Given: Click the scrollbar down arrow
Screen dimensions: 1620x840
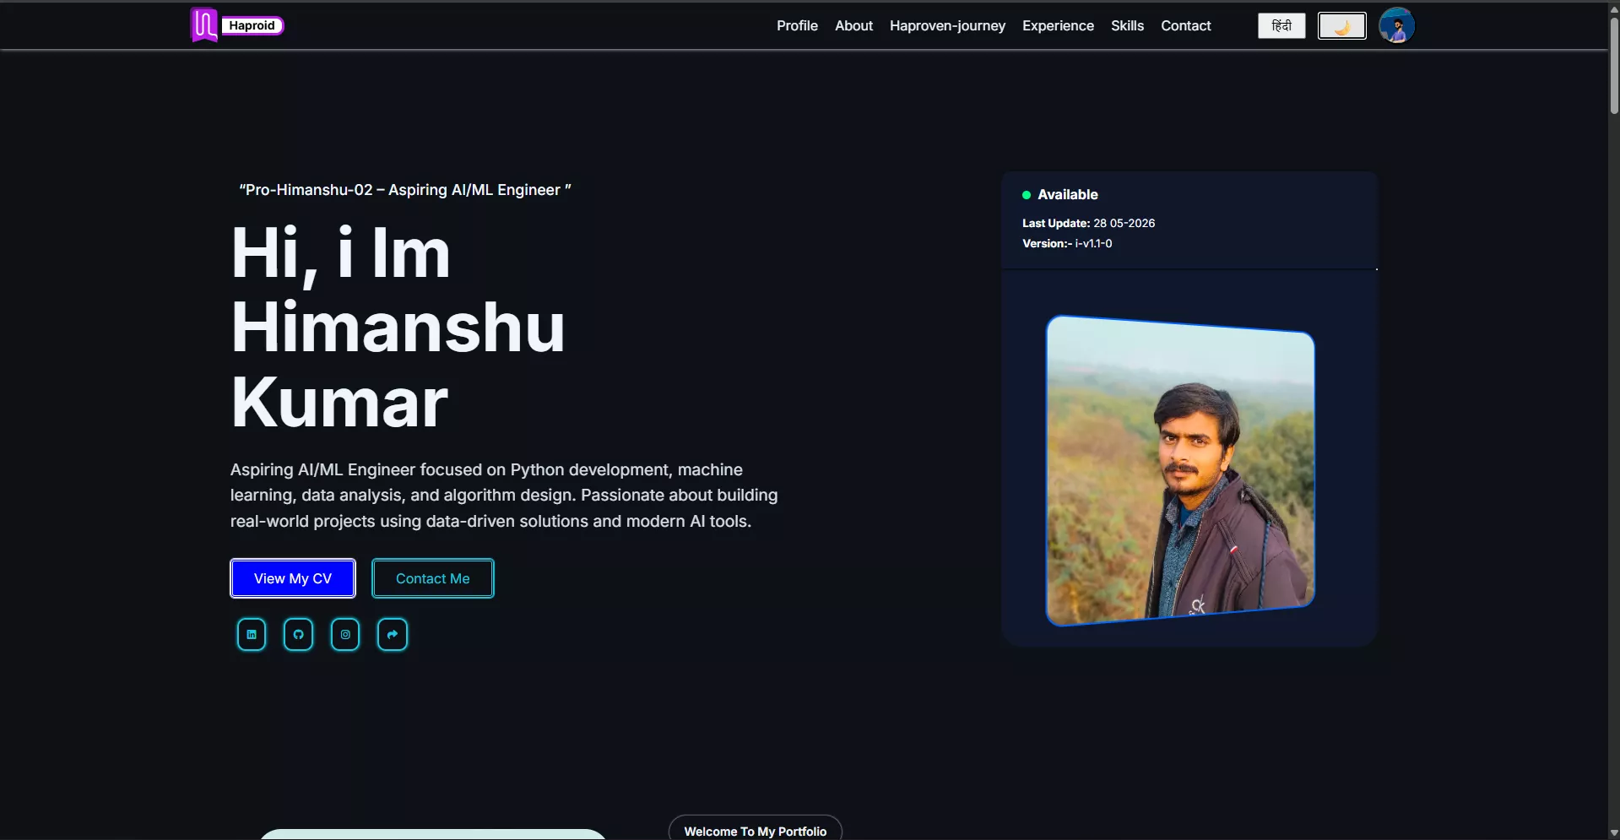Looking at the screenshot, I should [x=1613, y=833].
